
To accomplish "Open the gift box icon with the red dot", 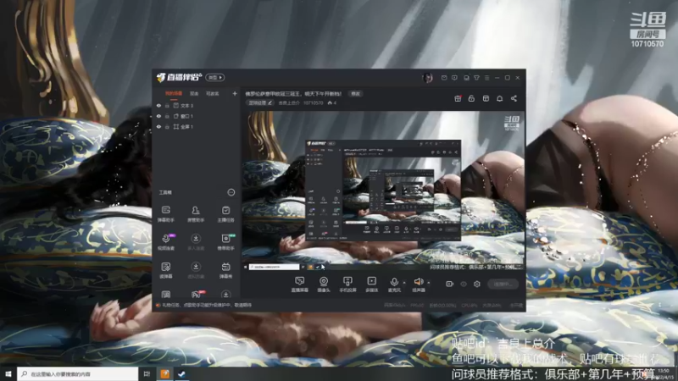I will [458, 98].
